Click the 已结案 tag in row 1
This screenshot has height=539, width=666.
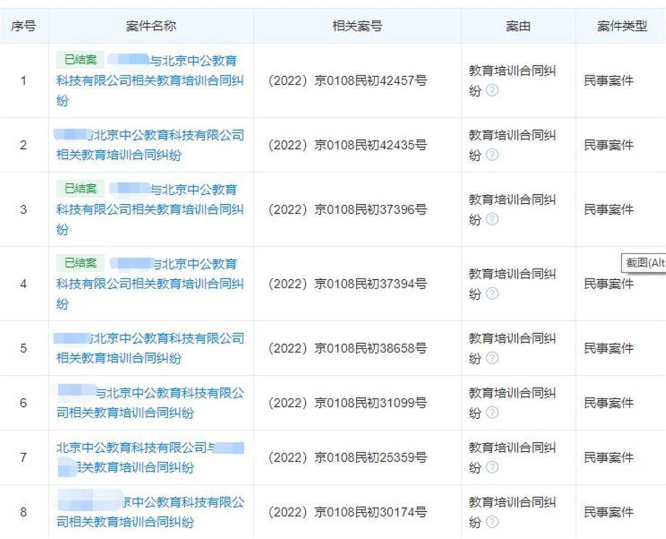(x=80, y=60)
